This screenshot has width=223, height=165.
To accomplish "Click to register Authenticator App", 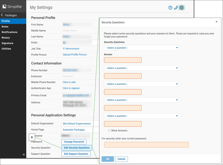I will point(71,88).
